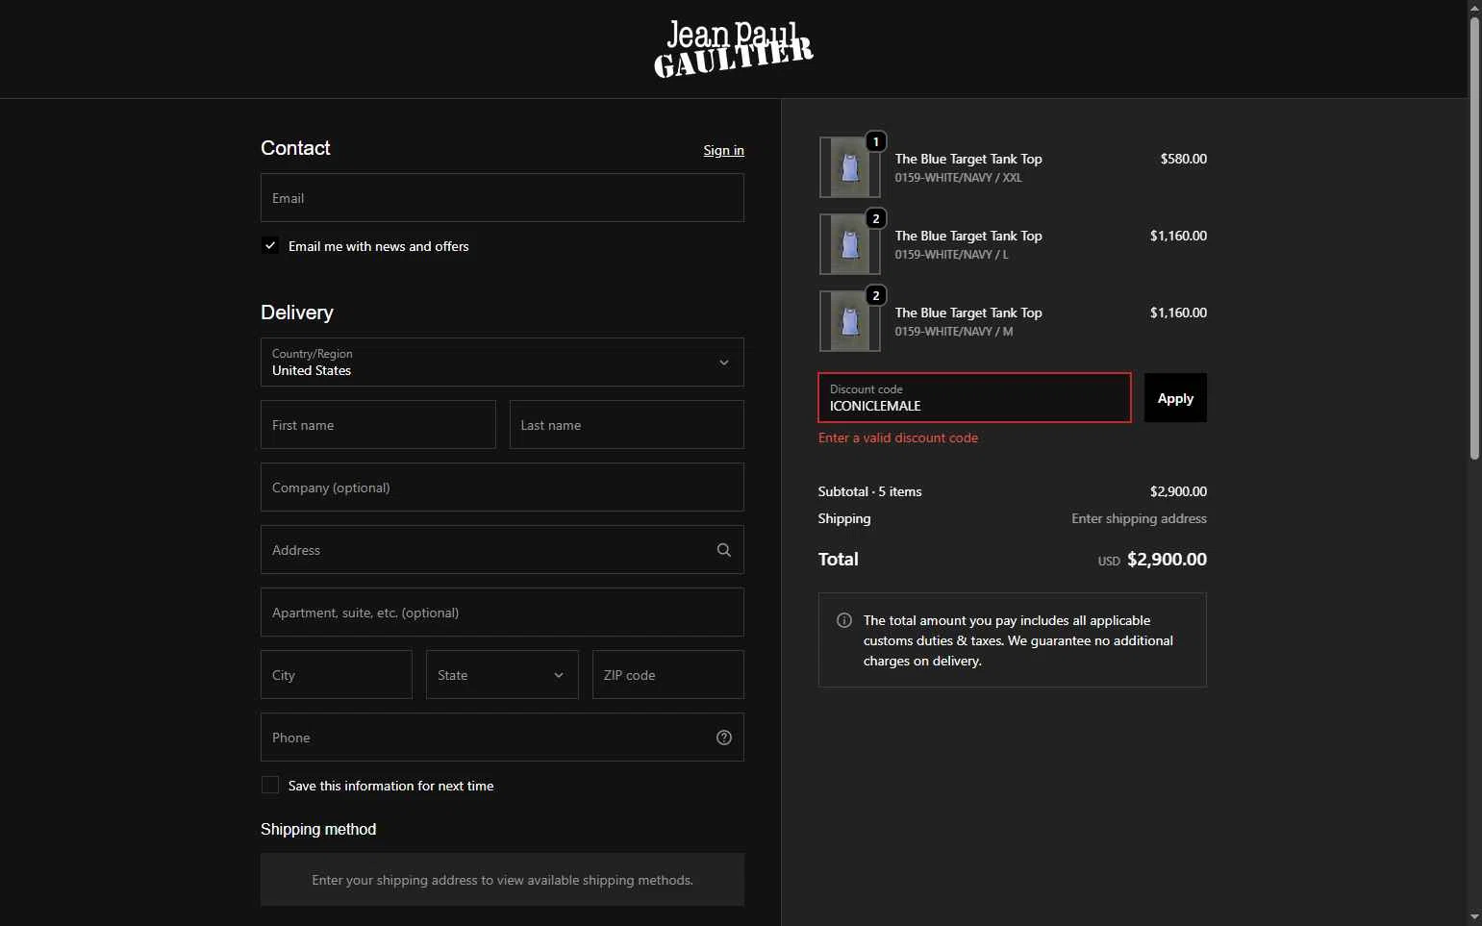Click the Contact heading
The width and height of the screenshot is (1482, 926).
[x=295, y=148]
